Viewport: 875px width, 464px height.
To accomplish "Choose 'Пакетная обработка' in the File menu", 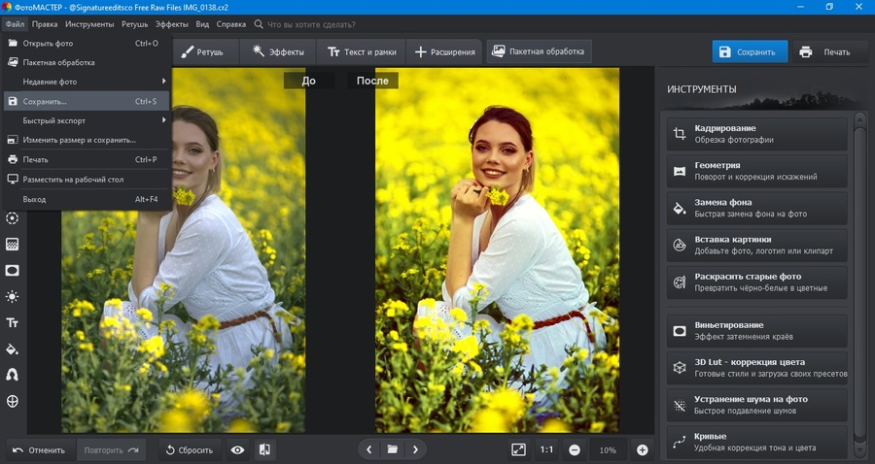I will click(87, 62).
